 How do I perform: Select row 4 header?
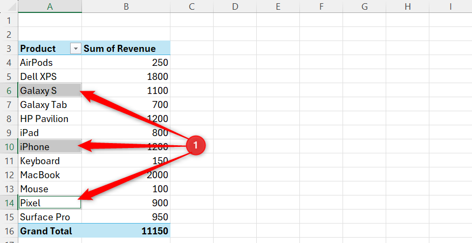click(9, 63)
